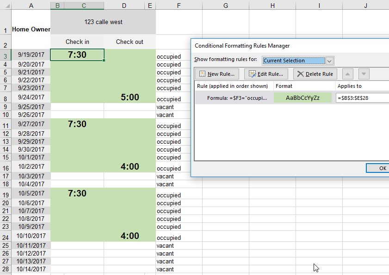Viewport: 389px width, 275px height.
Task: Edit the Applies to range field
Action: [362, 98]
